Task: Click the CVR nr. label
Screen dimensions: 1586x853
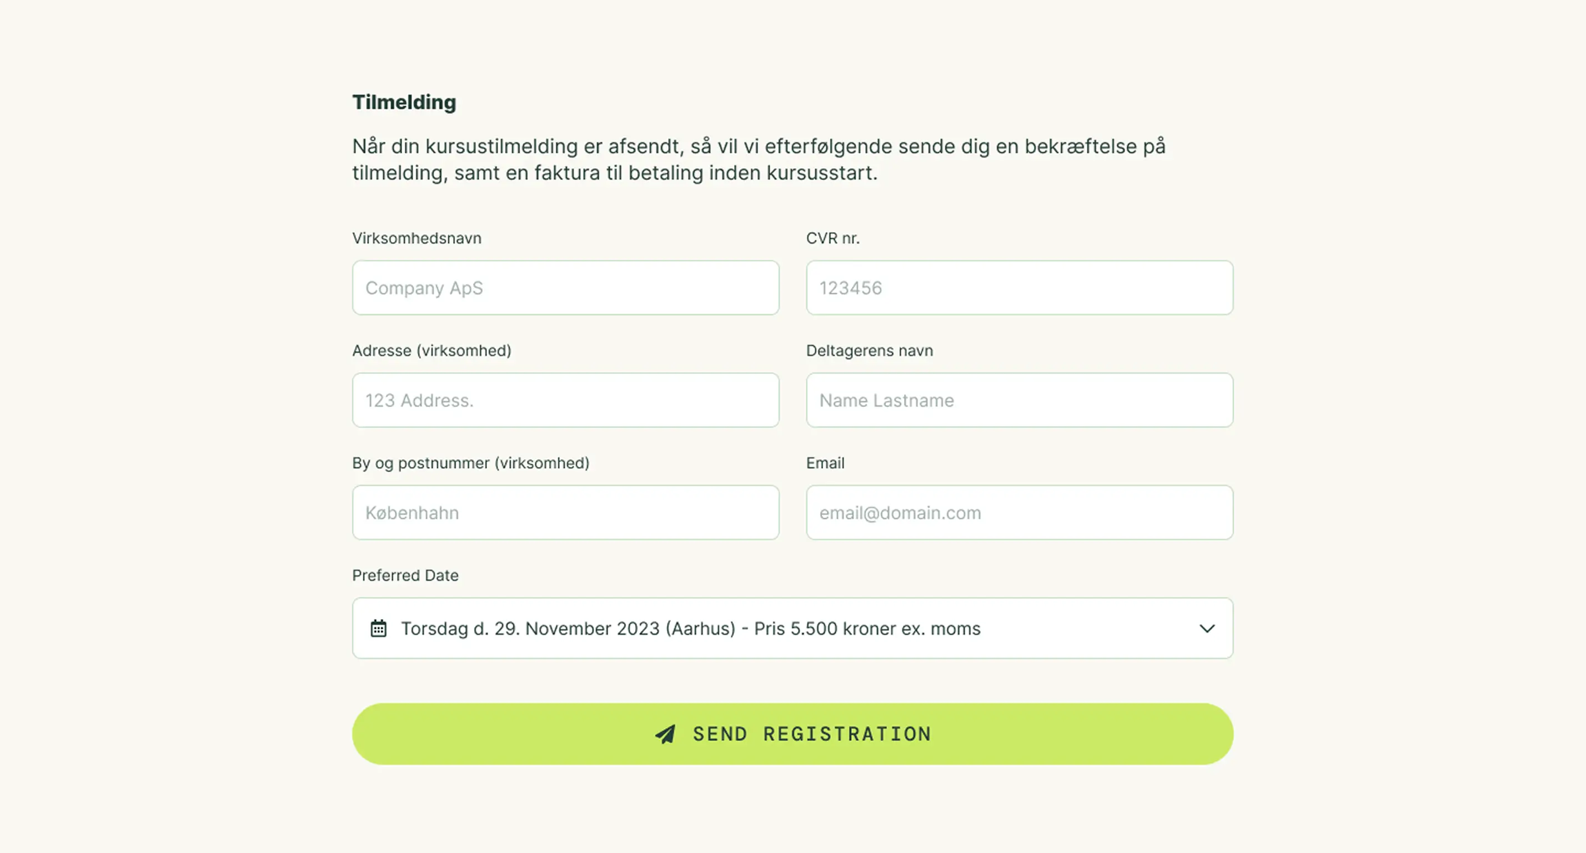Action: (832, 238)
